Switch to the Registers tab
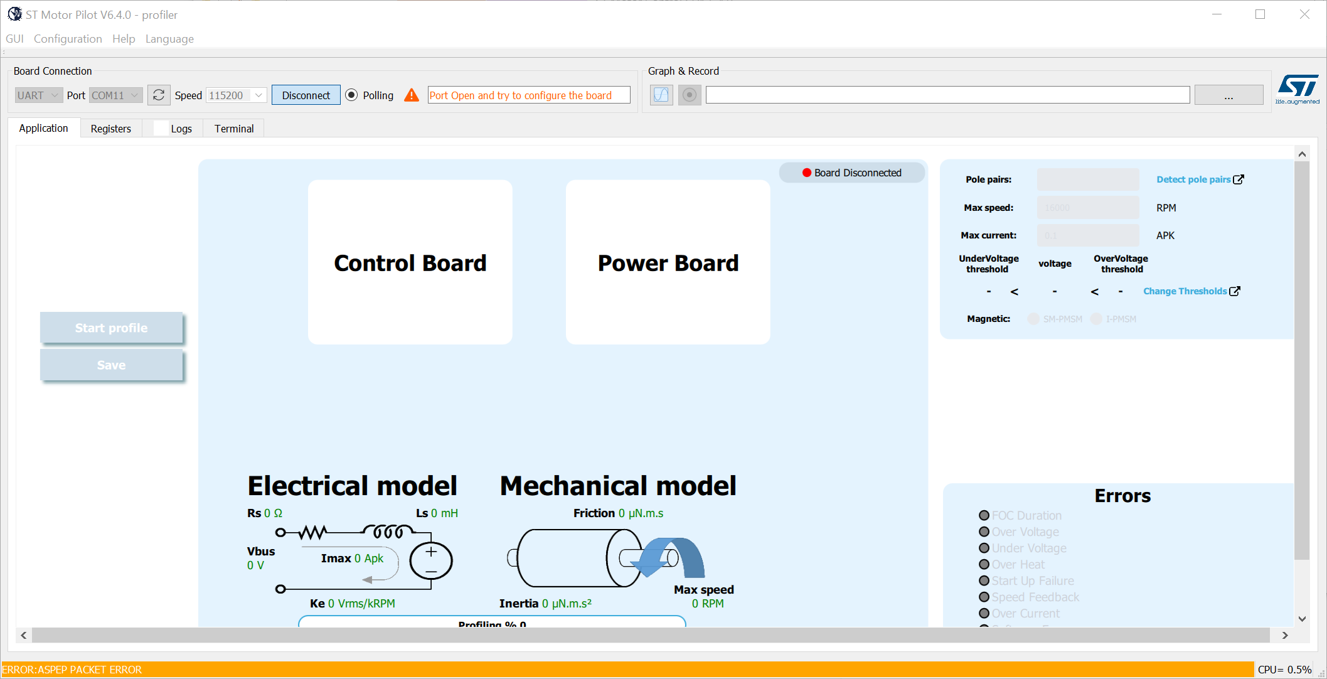The image size is (1327, 679). [110, 128]
